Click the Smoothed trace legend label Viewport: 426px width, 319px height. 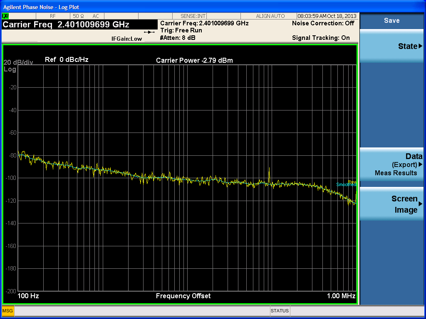click(346, 185)
